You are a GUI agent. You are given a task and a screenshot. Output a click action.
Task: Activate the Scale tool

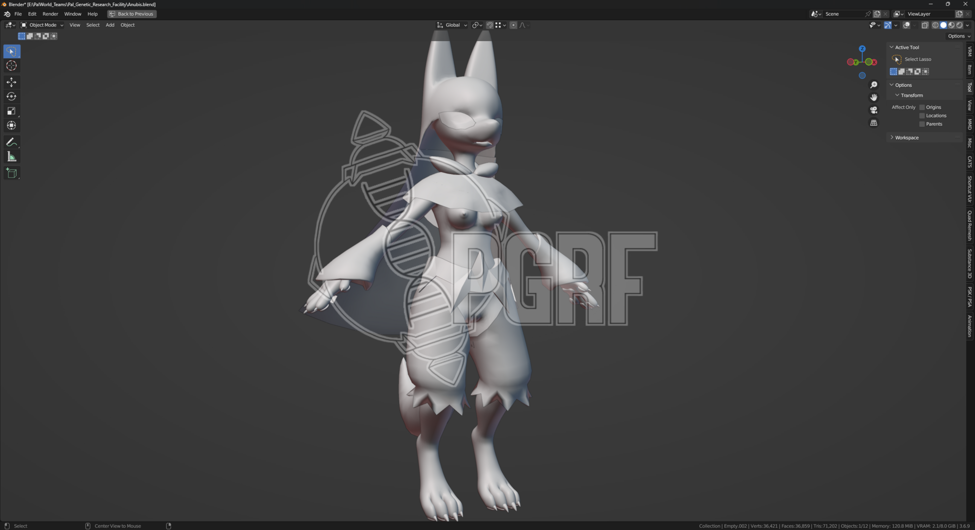pyautogui.click(x=11, y=111)
